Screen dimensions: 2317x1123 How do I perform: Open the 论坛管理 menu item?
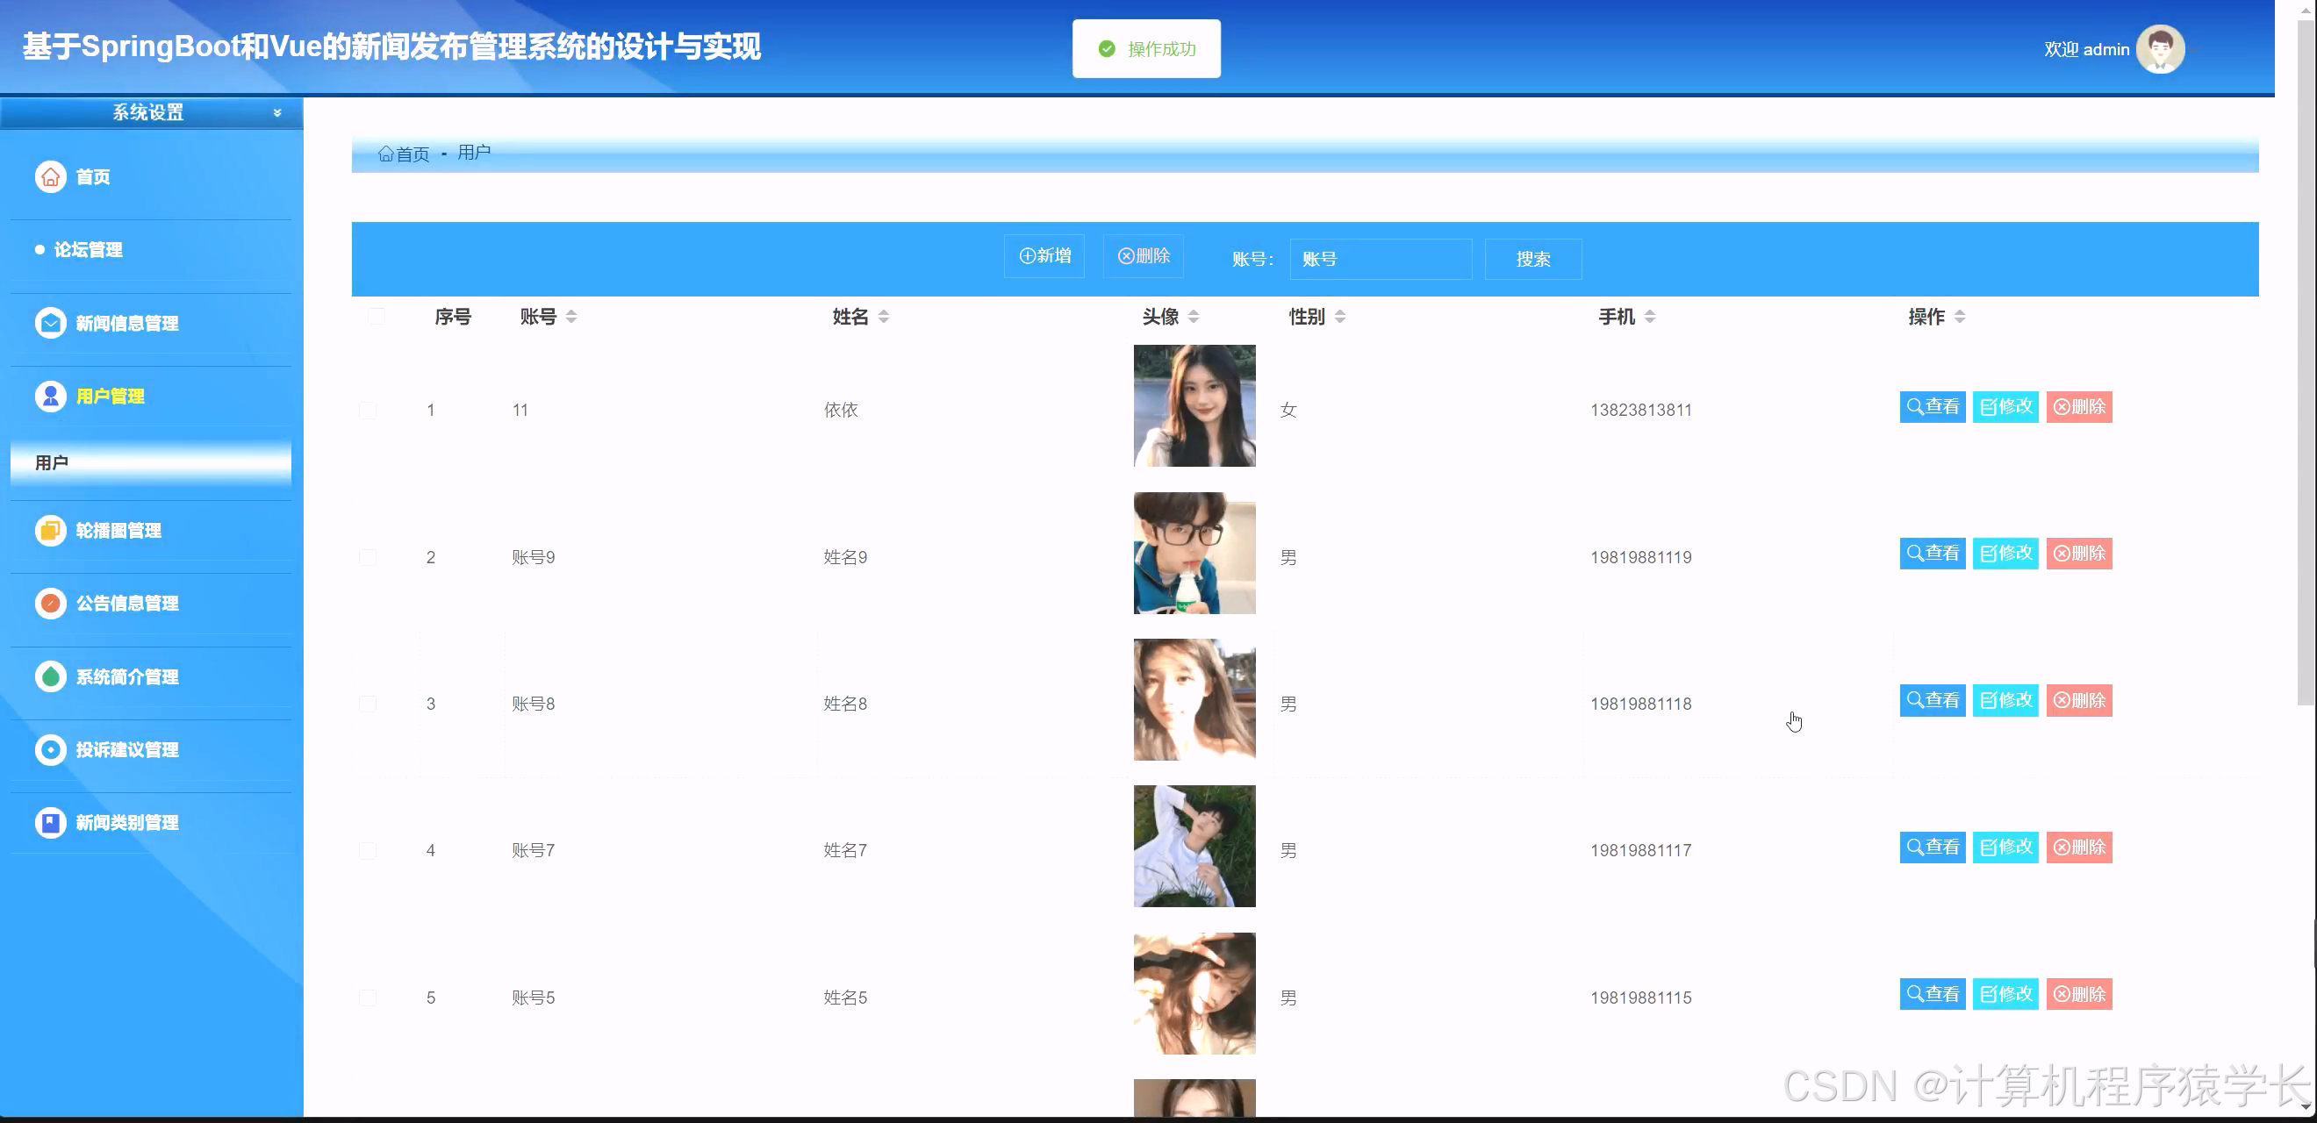tap(88, 249)
